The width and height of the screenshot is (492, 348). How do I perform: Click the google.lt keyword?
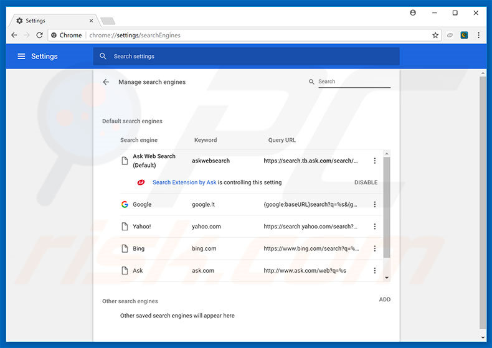pos(203,204)
